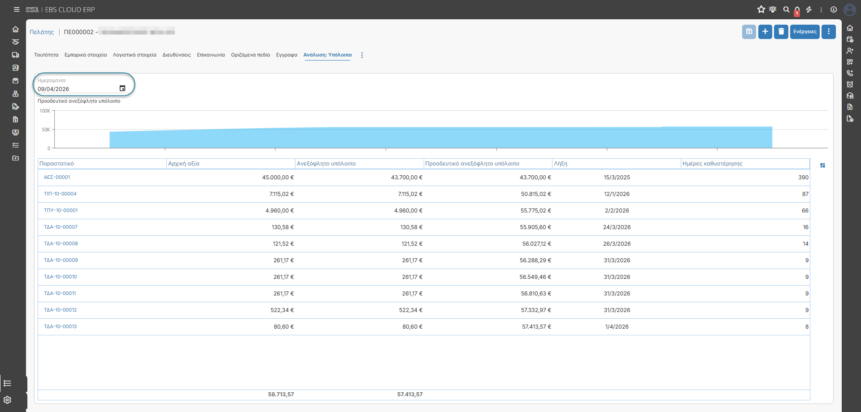Switch to the Λογιστικά στοιχεία tab
Image resolution: width=861 pixels, height=412 pixels.
[135, 55]
